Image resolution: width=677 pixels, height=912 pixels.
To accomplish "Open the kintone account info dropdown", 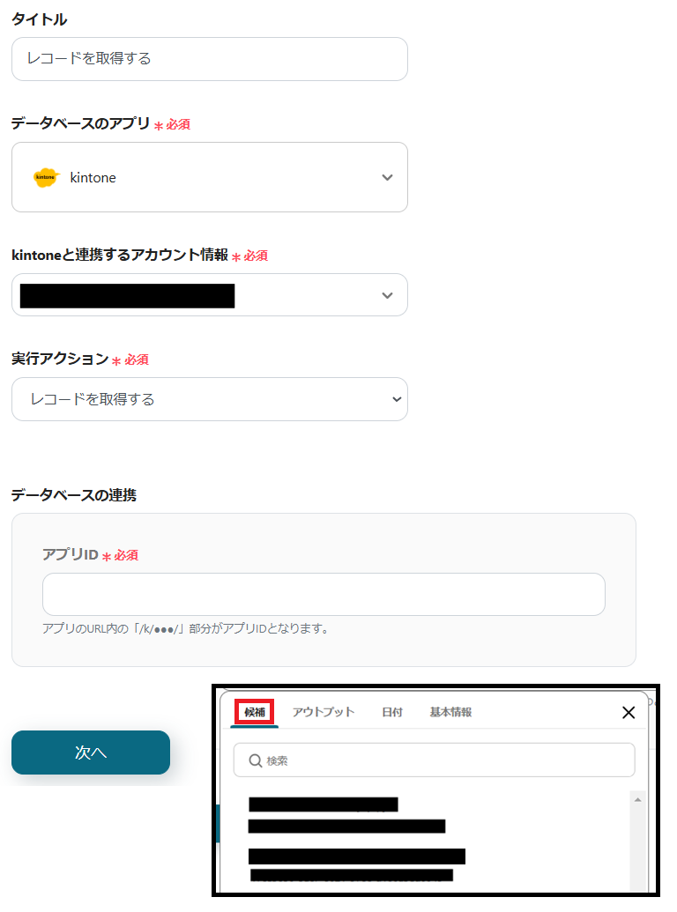I will [x=210, y=295].
